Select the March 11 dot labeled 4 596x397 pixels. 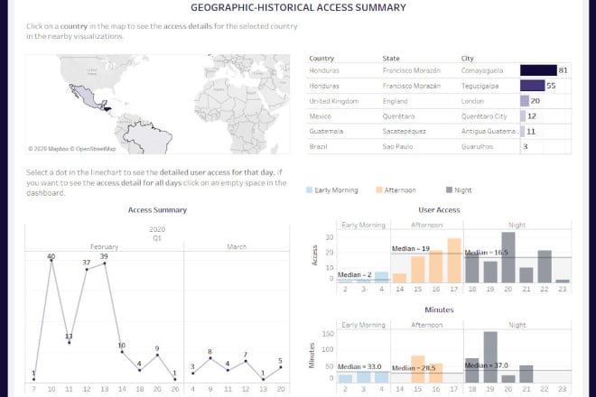point(228,370)
